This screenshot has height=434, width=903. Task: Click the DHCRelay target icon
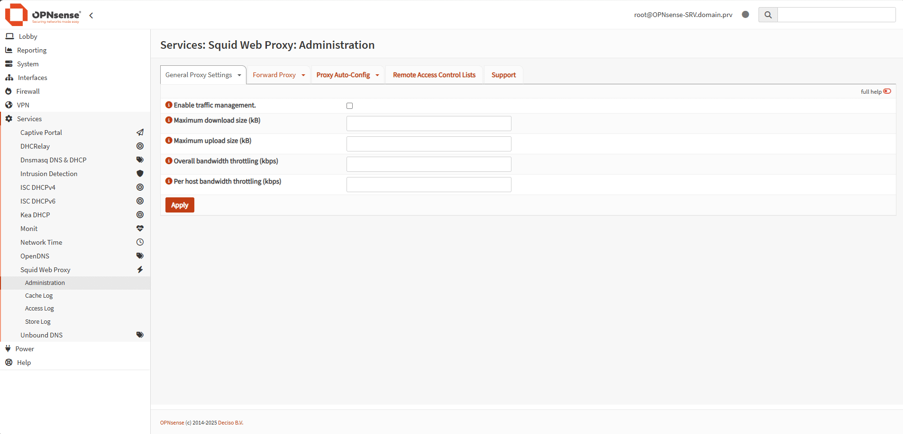tap(140, 146)
